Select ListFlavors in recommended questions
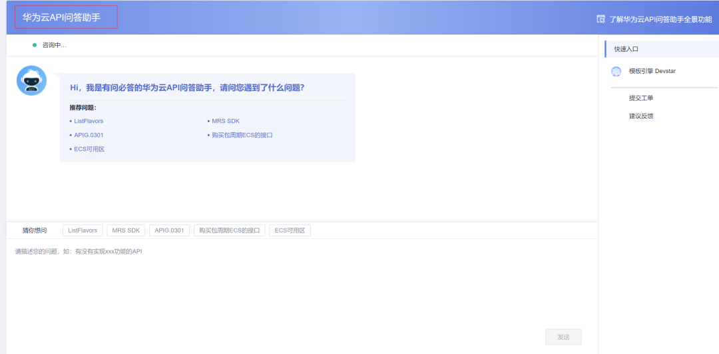The height and width of the screenshot is (354, 719). (89, 121)
